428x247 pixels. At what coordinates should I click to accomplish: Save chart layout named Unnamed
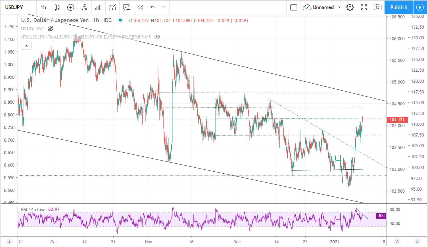point(318,7)
